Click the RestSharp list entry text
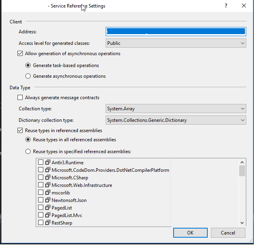This screenshot has height=246, width=255. click(62, 223)
